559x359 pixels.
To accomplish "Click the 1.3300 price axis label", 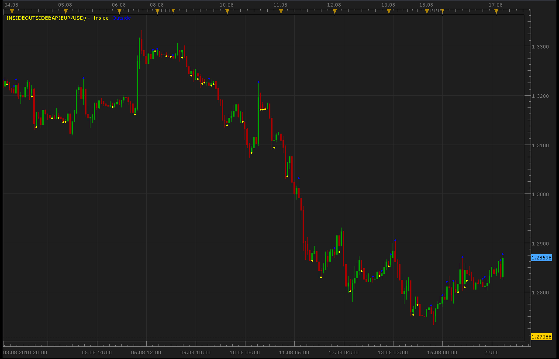I will 540,46.
